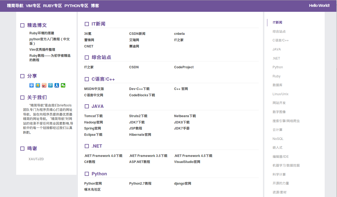Open blog post Ruby环境的搭建

click(42, 33)
